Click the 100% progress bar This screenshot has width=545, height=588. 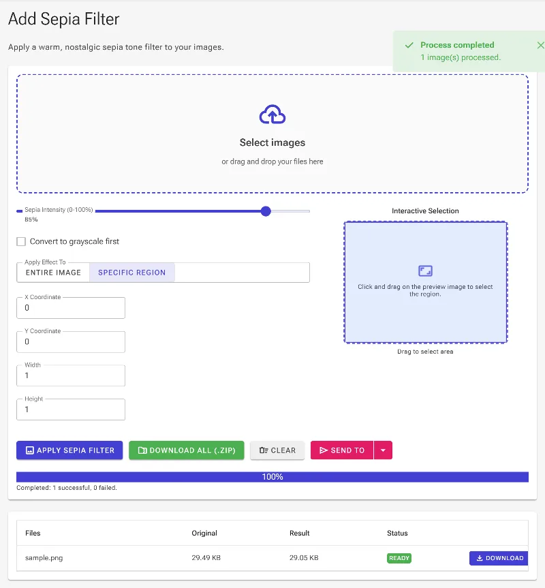[272, 477]
